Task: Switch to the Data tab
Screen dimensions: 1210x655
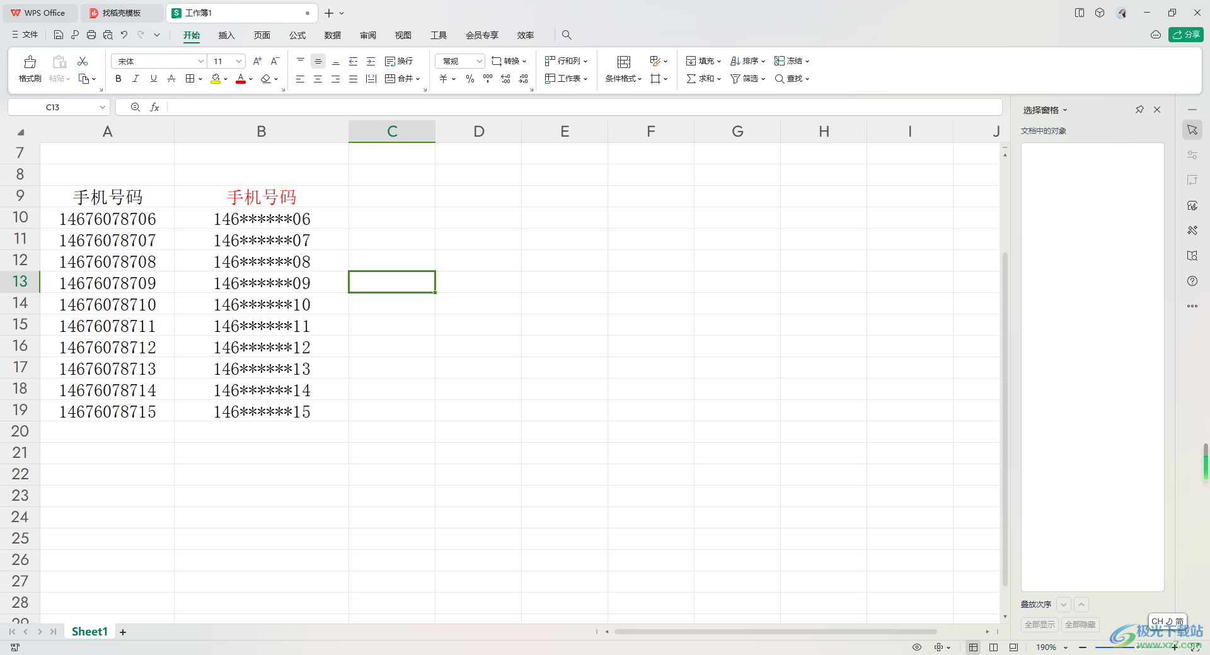Action: pos(333,35)
